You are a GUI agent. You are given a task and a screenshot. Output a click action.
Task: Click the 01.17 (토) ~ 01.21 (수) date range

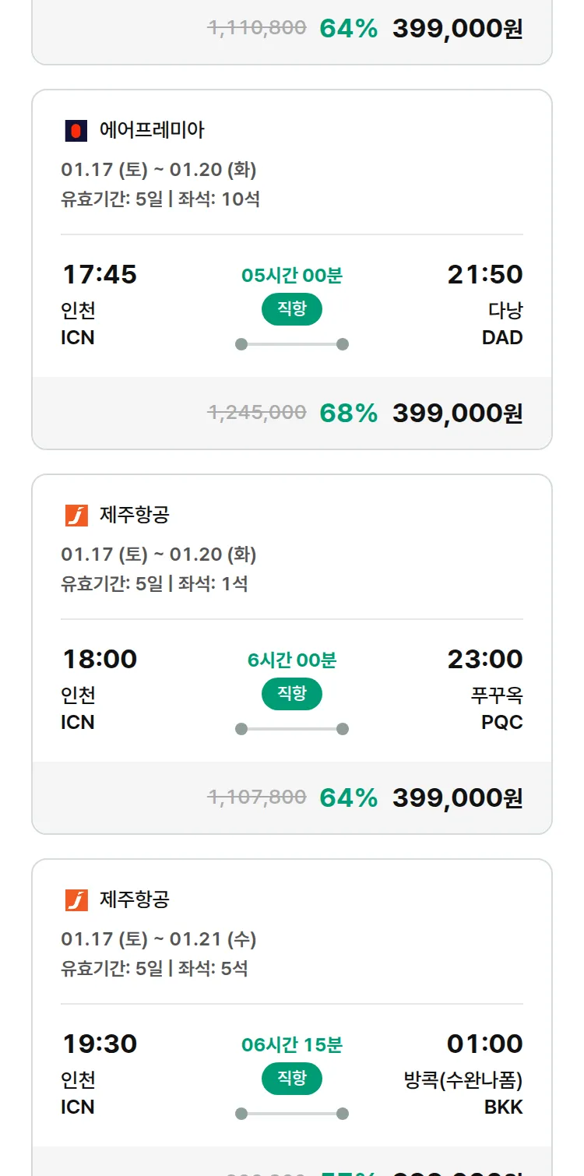[158, 939]
